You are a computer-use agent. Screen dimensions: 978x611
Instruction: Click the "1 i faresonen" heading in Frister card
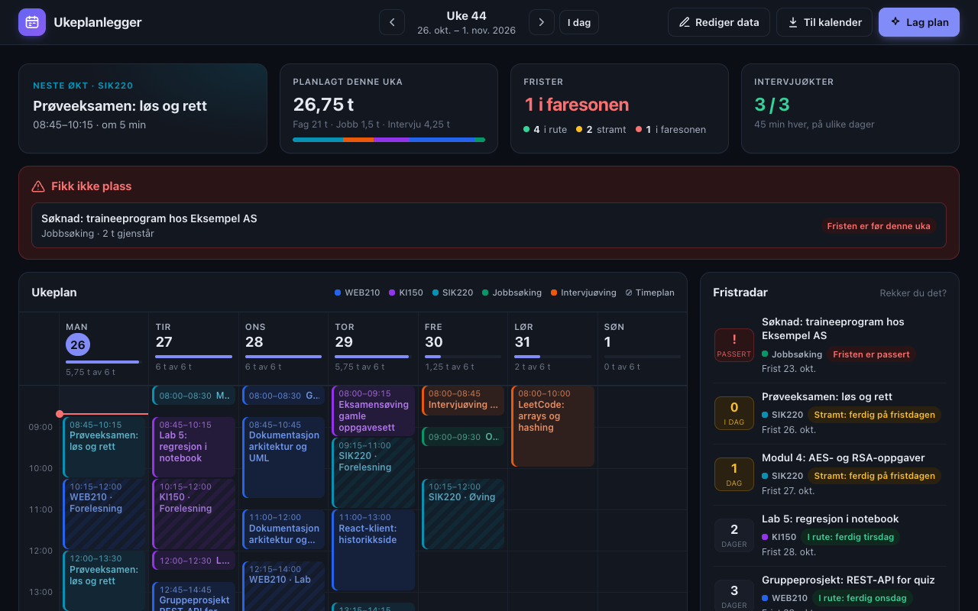coord(577,105)
